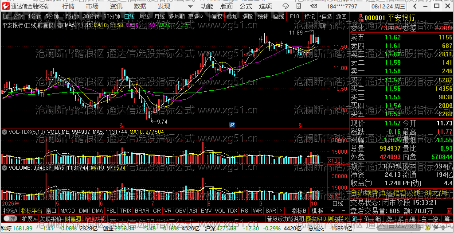Viewport: 454px width, 233px height.
Task: Open the 指标平台 tab
Action: tap(31, 211)
